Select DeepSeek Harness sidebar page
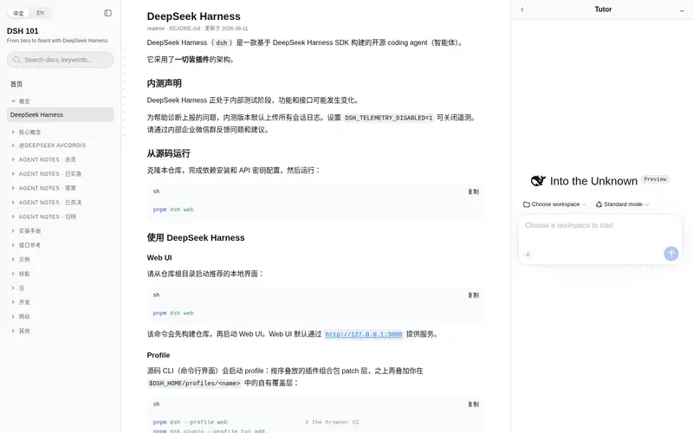 (60, 114)
